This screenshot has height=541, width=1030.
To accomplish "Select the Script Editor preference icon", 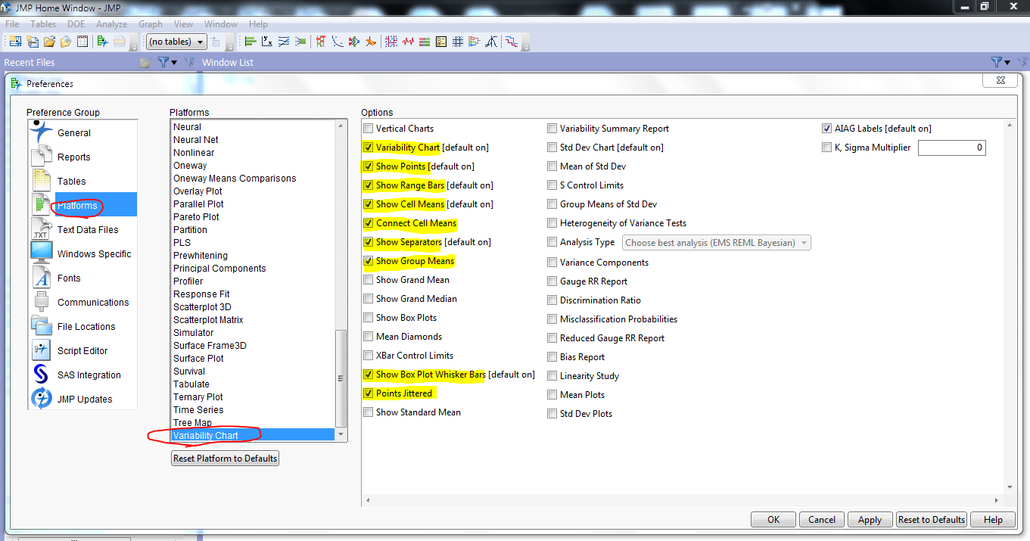I will click(42, 350).
